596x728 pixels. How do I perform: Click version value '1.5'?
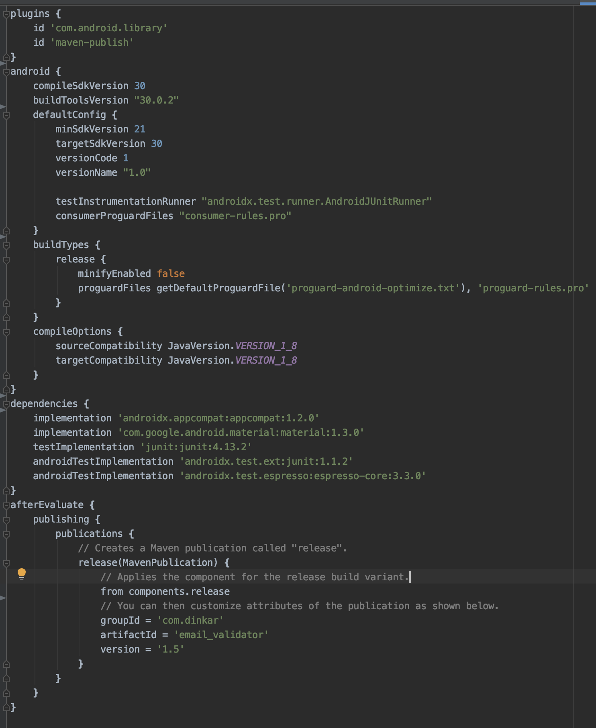coord(170,649)
